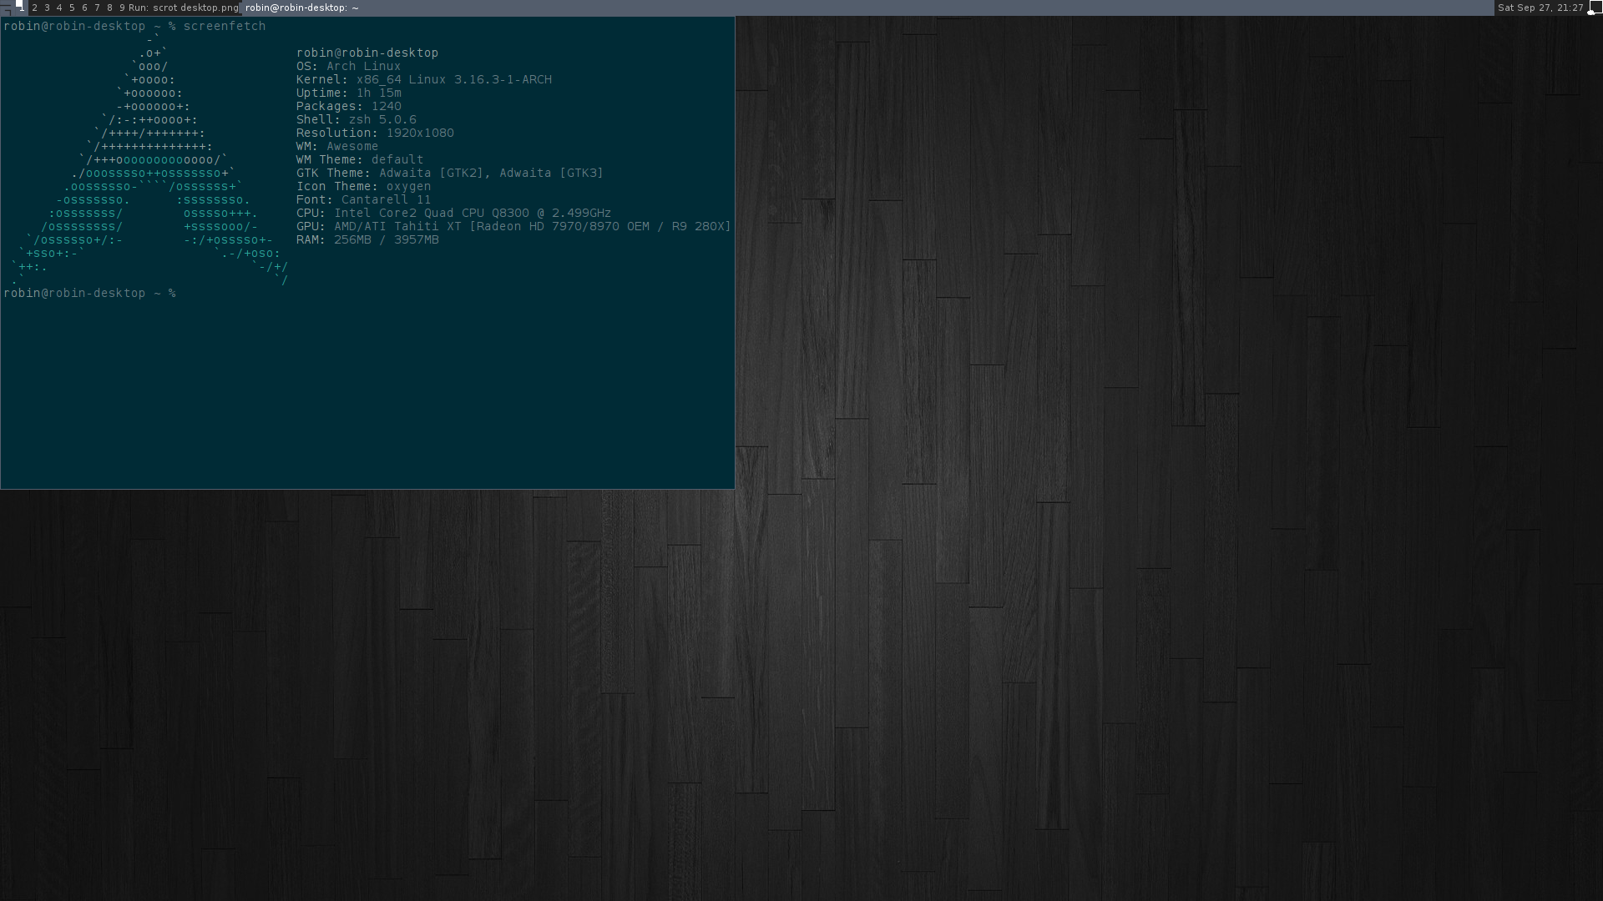Open the Awesome main menu launcher icon
This screenshot has width=1603, height=901.
[x=7, y=8]
